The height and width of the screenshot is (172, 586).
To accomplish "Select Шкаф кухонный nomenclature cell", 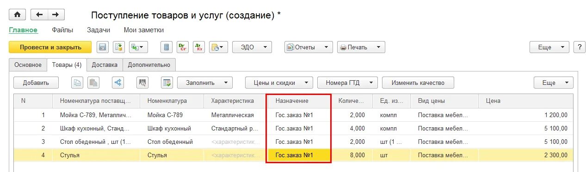I will click(x=172, y=129).
